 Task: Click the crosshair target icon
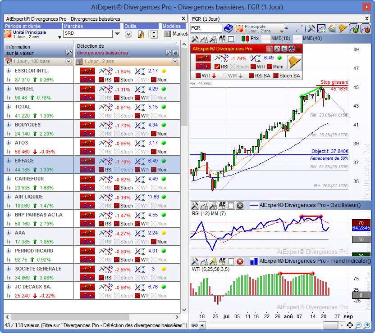(x=350, y=325)
